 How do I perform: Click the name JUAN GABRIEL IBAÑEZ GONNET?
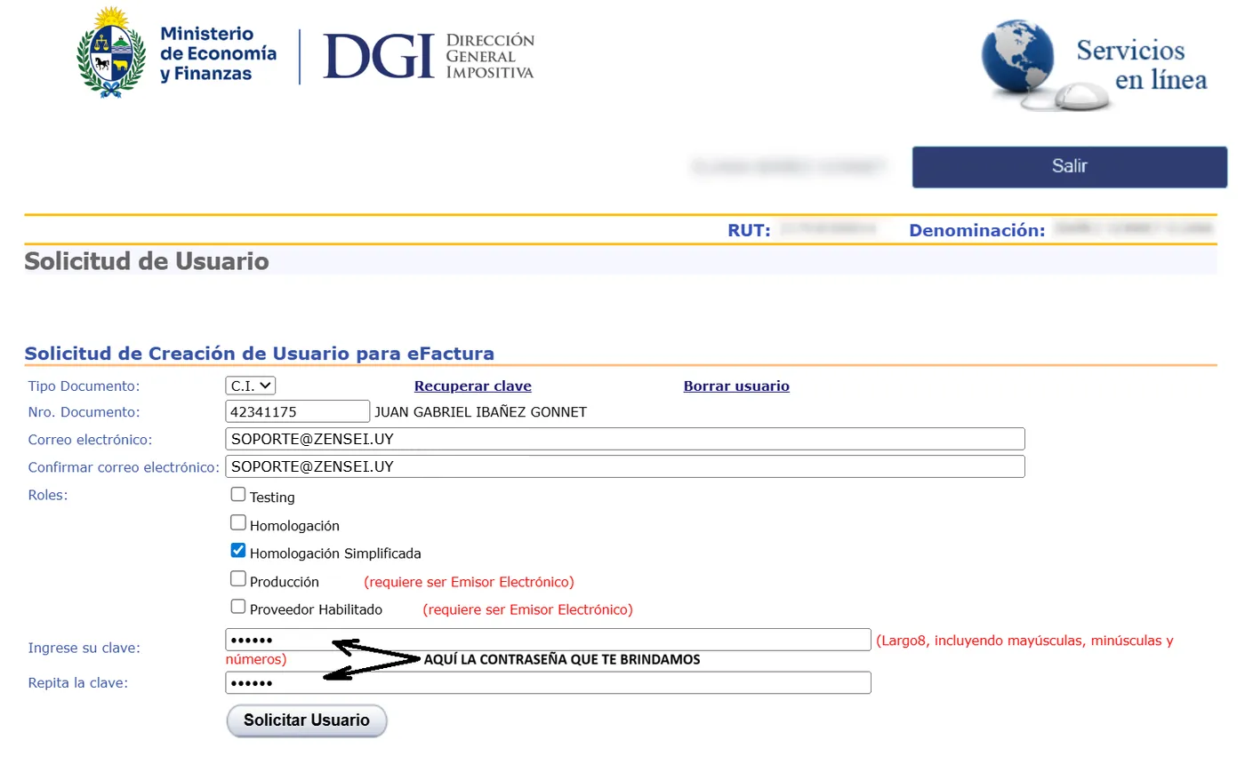coord(481,412)
